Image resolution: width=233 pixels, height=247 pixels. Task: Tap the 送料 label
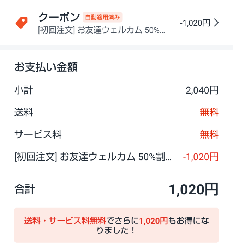pos(24,112)
